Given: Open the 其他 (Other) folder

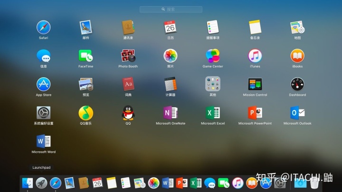Looking at the screenshot, I should pos(213,84).
